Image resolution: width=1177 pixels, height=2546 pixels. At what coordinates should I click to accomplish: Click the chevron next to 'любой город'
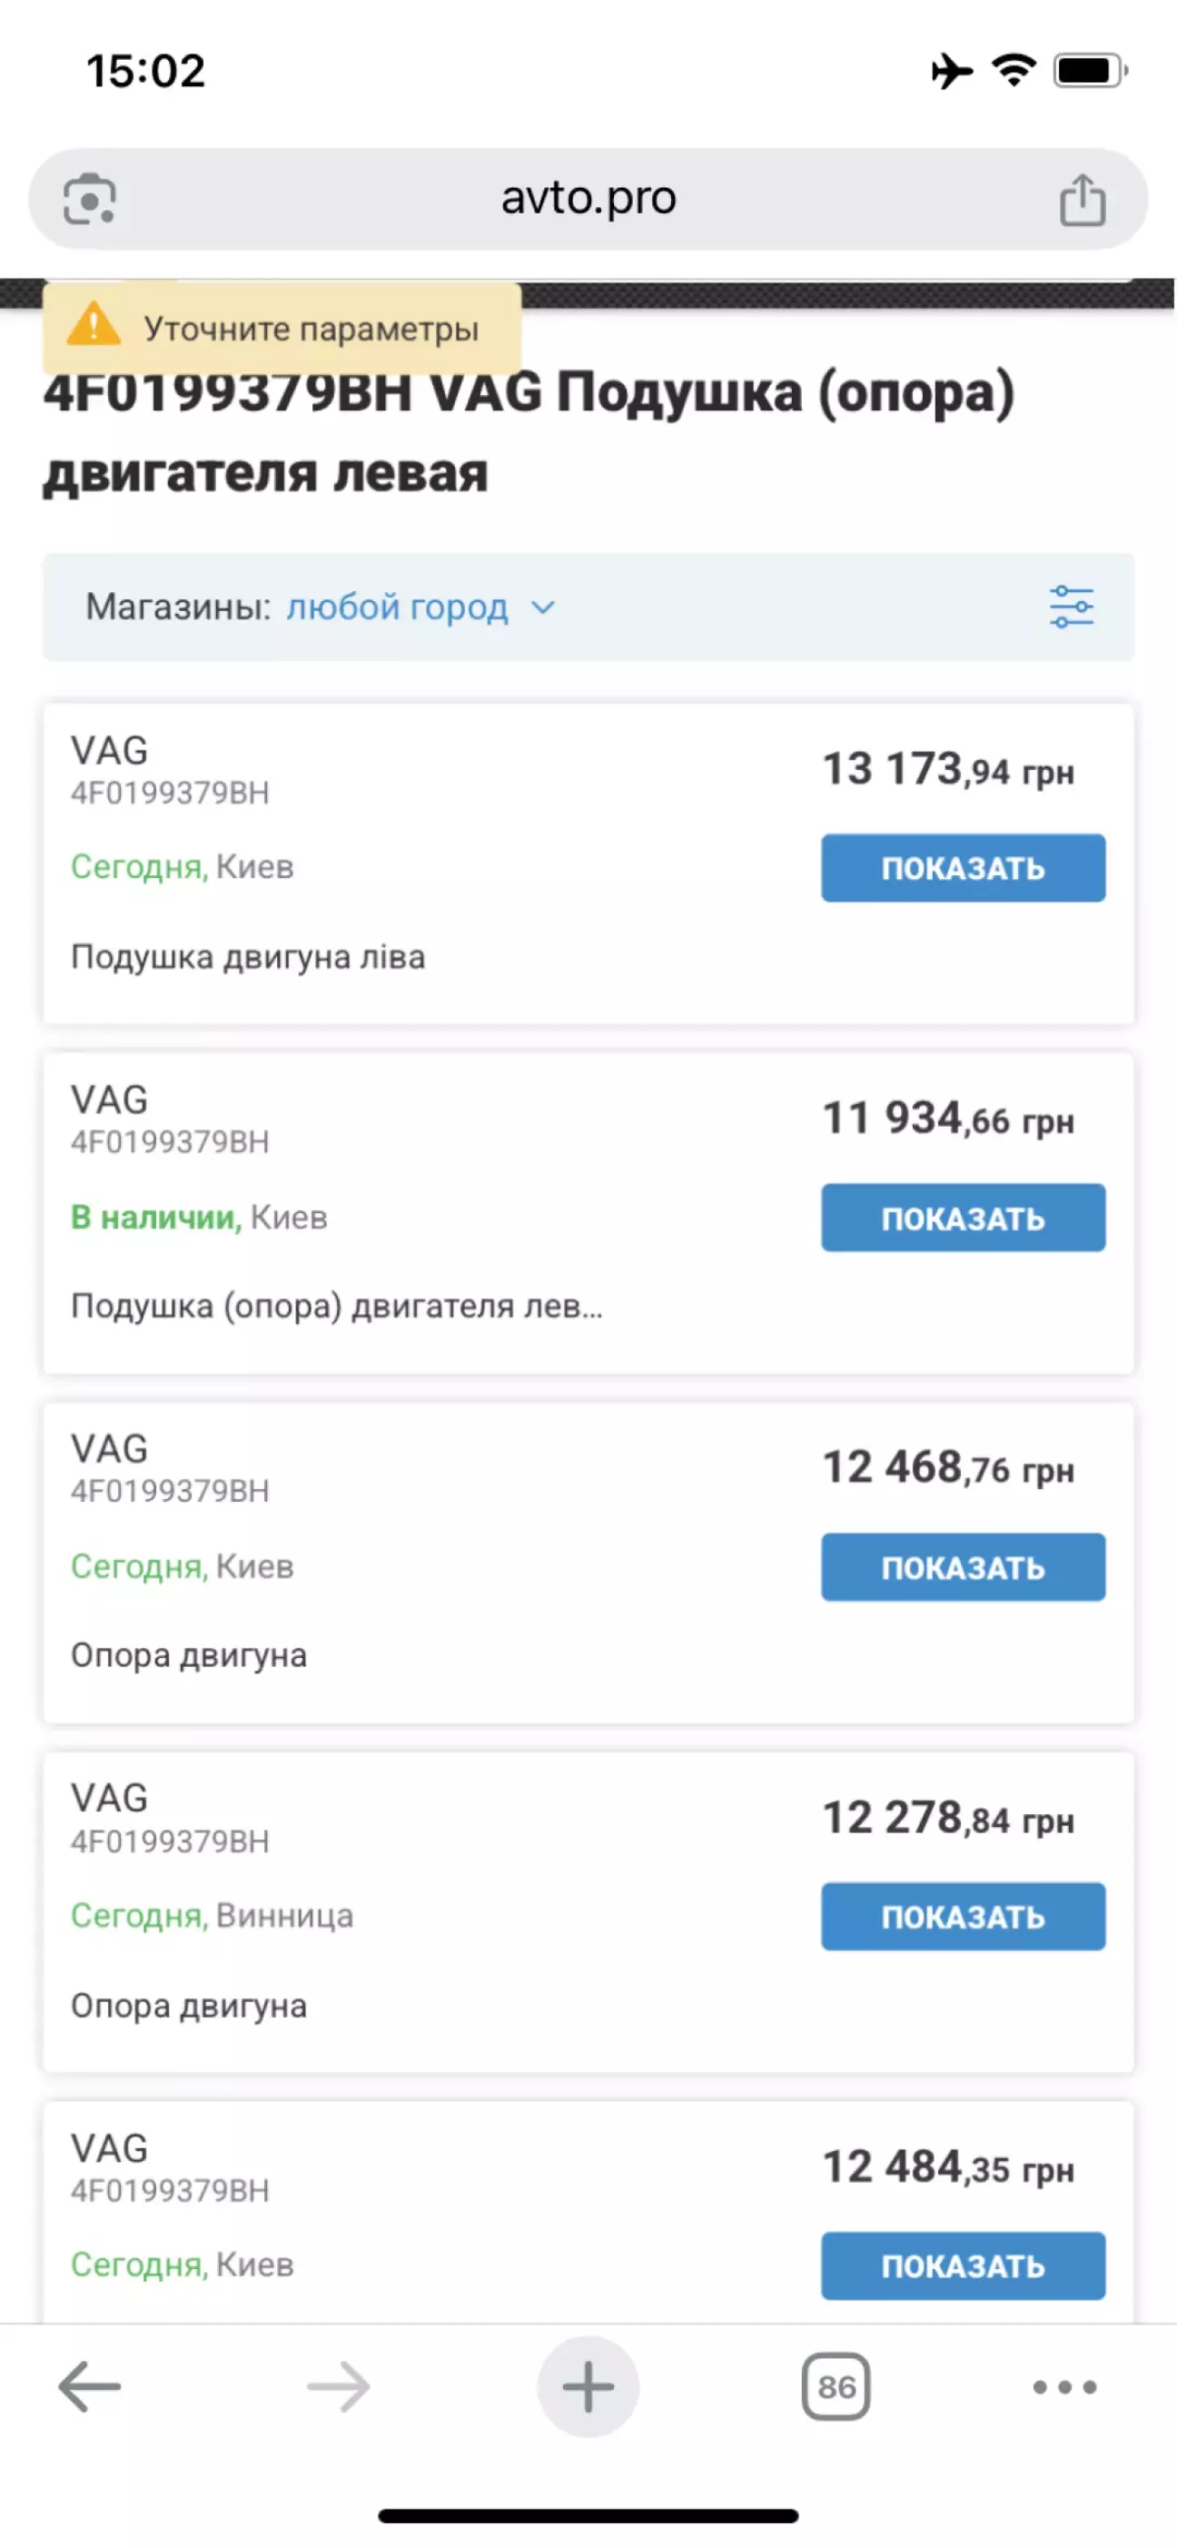tap(542, 607)
